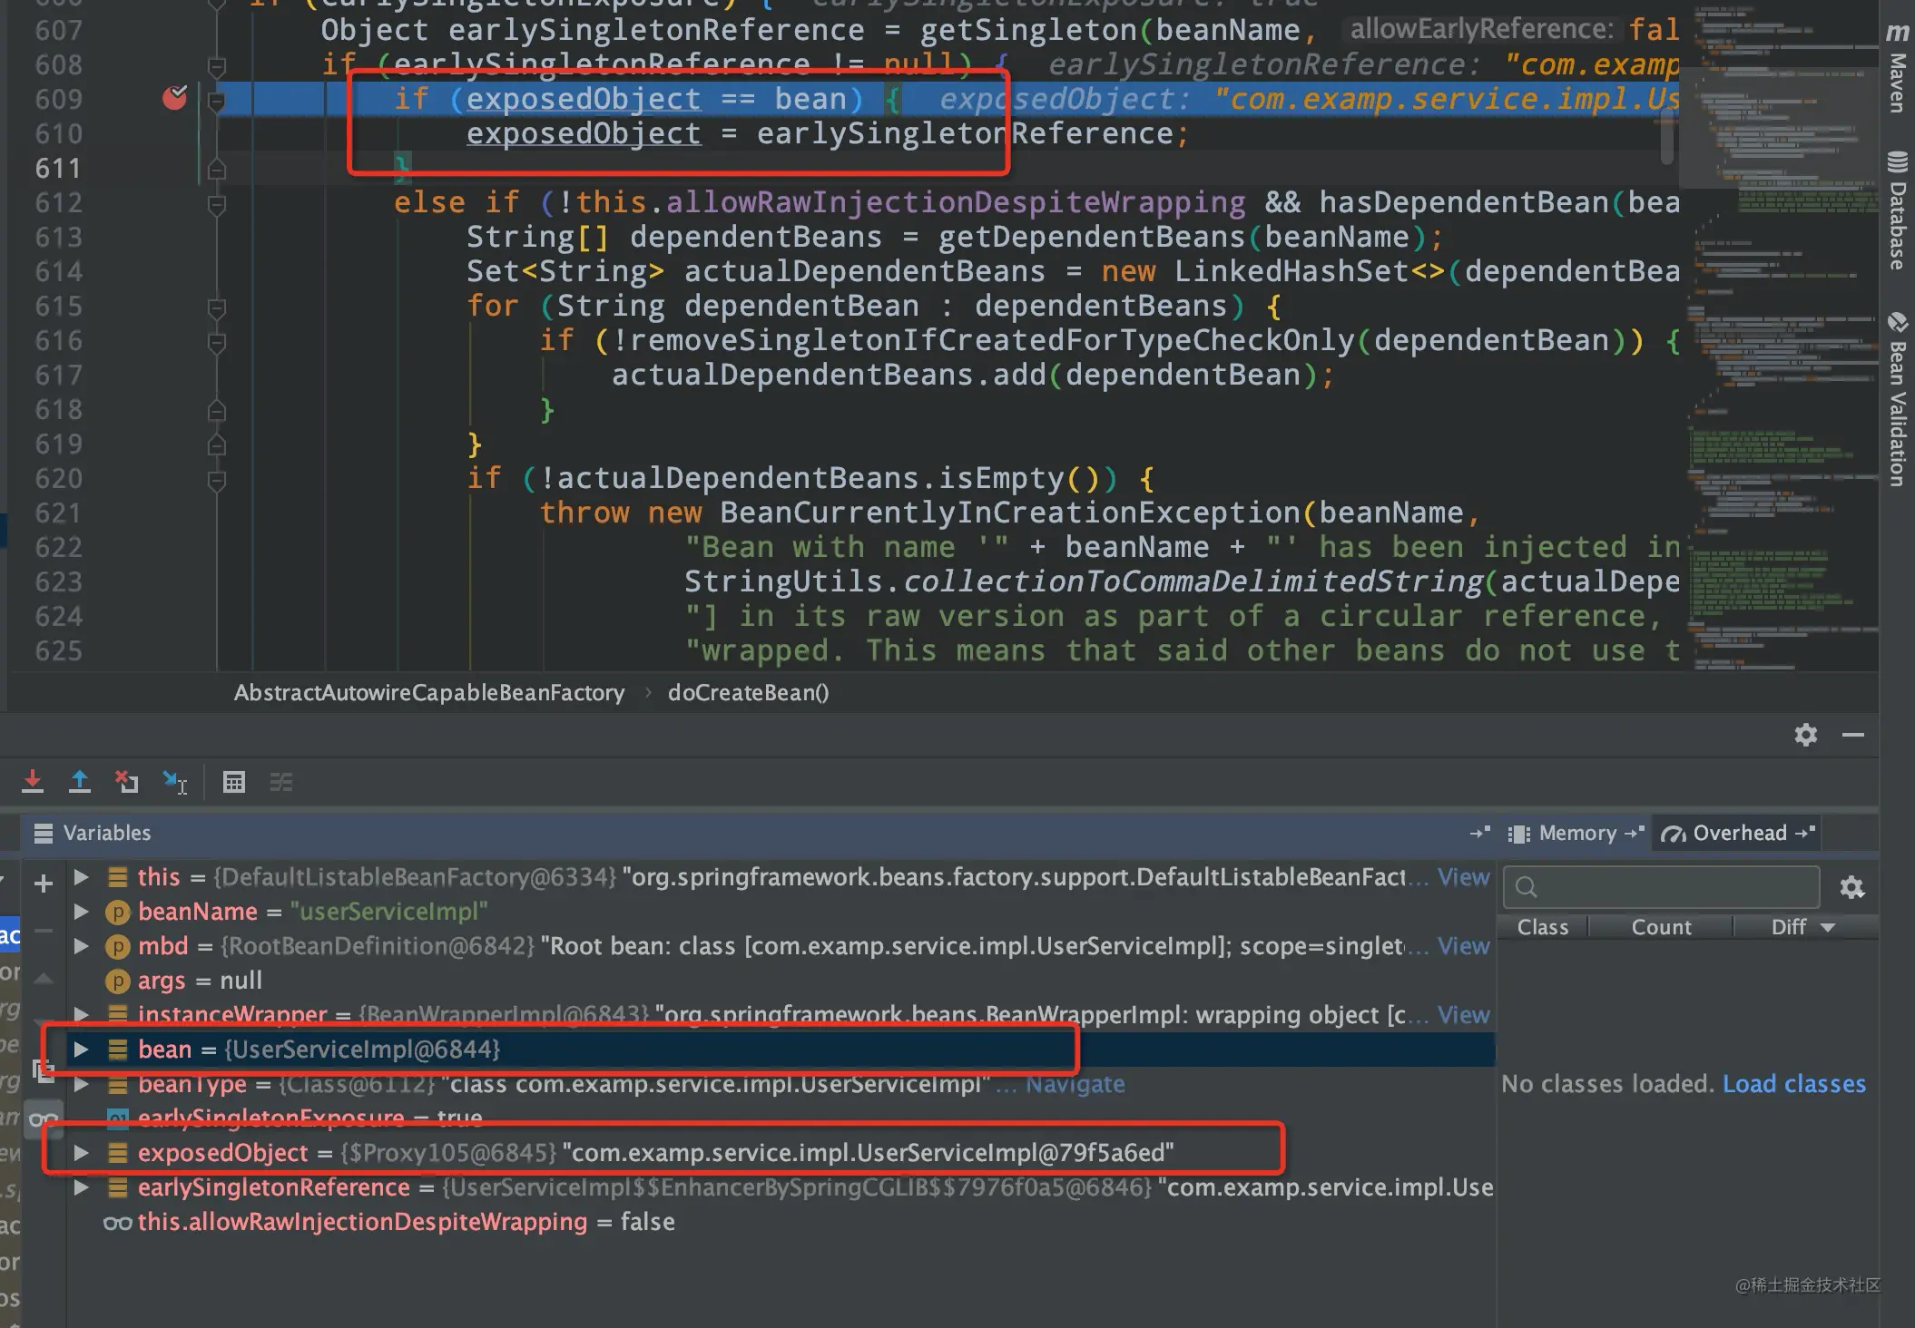Screen dimensions: 1915x1328
Task: Open the Memory view settings gear
Action: (1852, 886)
